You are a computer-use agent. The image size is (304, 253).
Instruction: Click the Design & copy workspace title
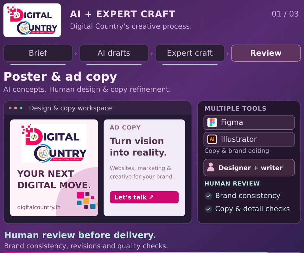click(x=70, y=108)
